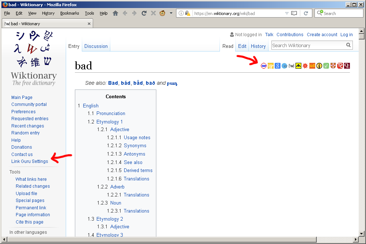Click the blue Google "g" lookup icon
This screenshot has width=366, height=244.
coord(278,66)
